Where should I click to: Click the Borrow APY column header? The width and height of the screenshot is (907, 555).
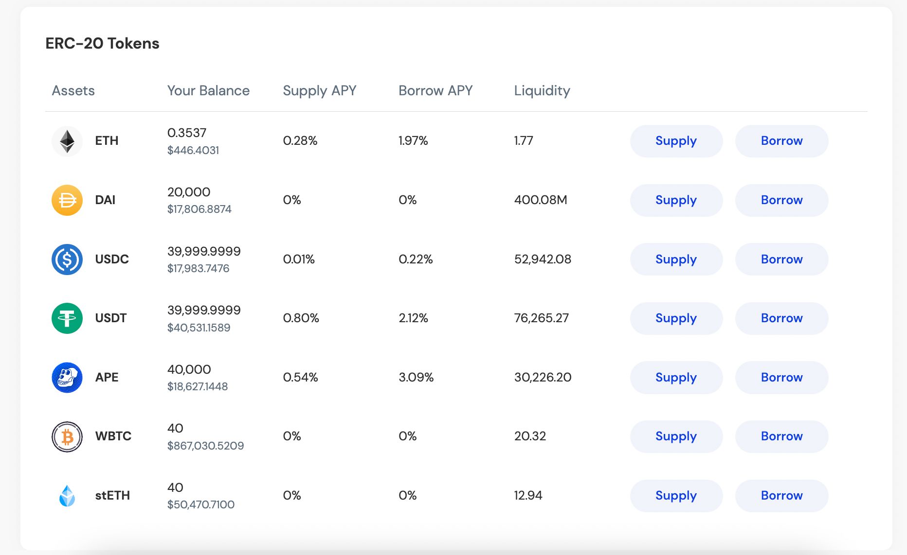pyautogui.click(x=435, y=90)
